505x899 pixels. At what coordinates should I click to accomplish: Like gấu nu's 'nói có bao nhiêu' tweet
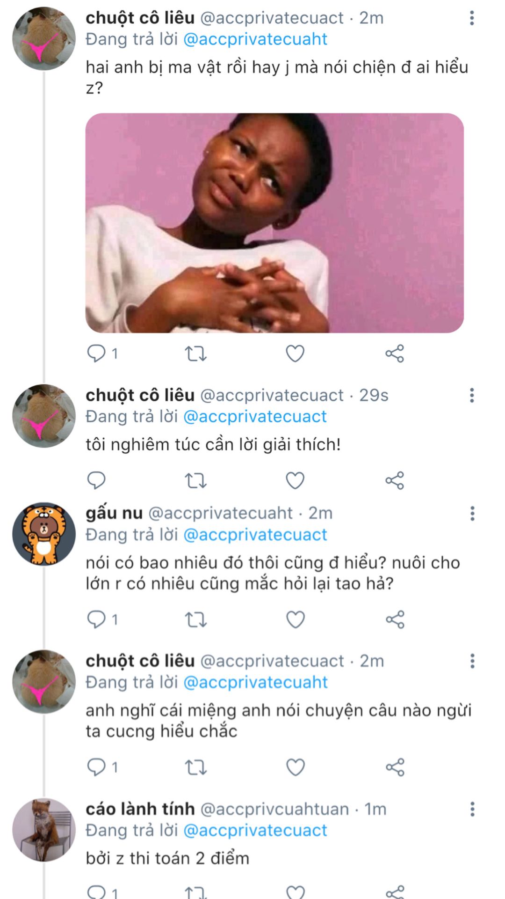(295, 619)
